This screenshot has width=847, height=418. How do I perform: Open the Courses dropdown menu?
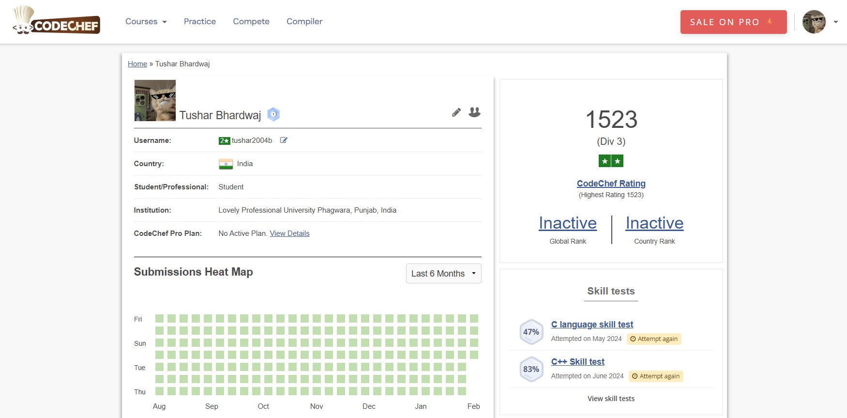point(146,21)
